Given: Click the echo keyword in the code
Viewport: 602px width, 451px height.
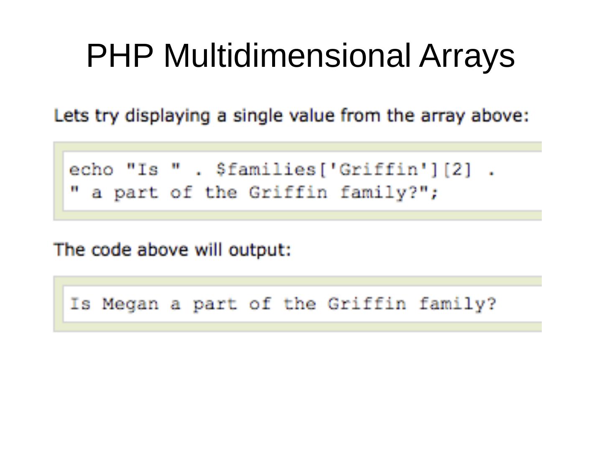Looking at the screenshot, I should [x=91, y=170].
